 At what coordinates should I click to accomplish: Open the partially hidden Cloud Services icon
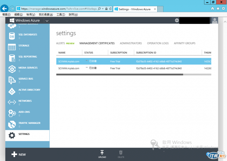click(12, 26)
